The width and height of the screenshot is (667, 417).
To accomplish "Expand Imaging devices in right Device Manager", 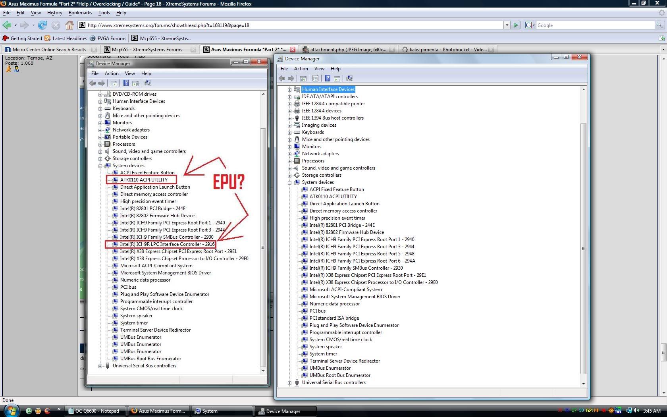I will (290, 125).
